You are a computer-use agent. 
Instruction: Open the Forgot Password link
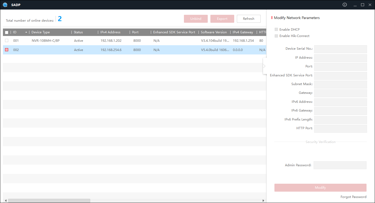[x=353, y=197]
